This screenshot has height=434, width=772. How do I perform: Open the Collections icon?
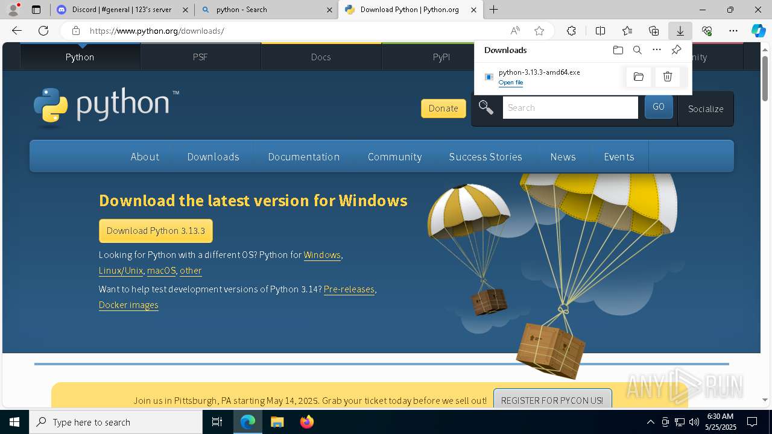point(654,31)
